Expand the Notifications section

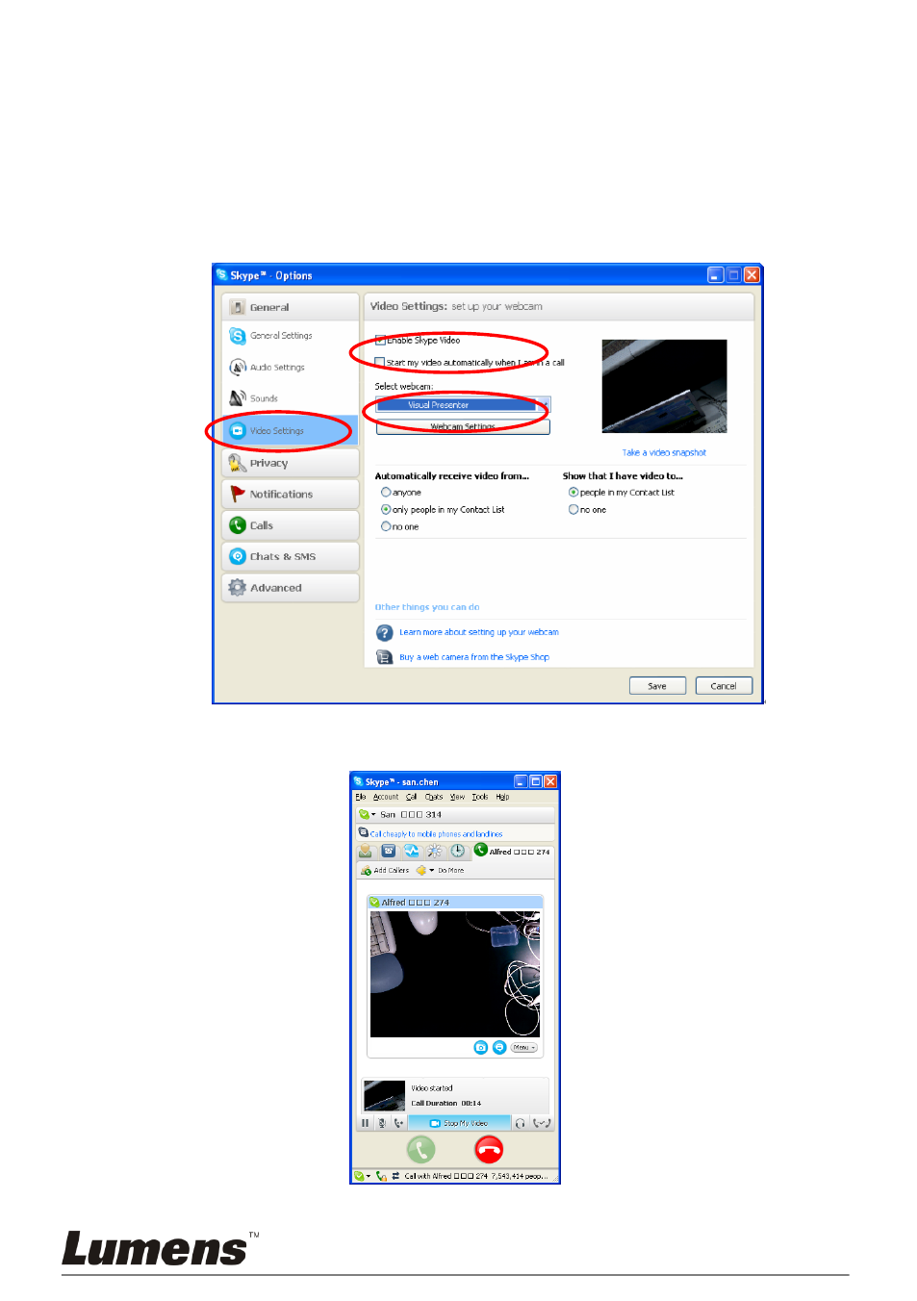coord(291,494)
